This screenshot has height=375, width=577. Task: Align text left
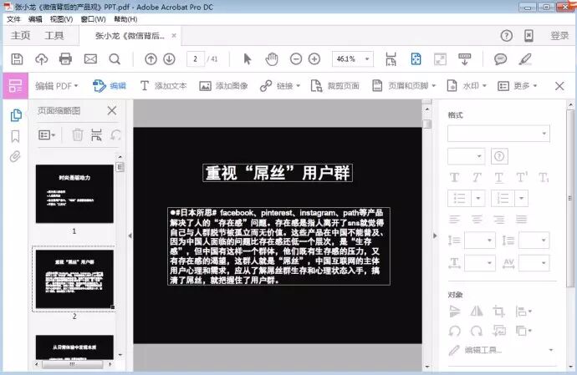[454, 220]
